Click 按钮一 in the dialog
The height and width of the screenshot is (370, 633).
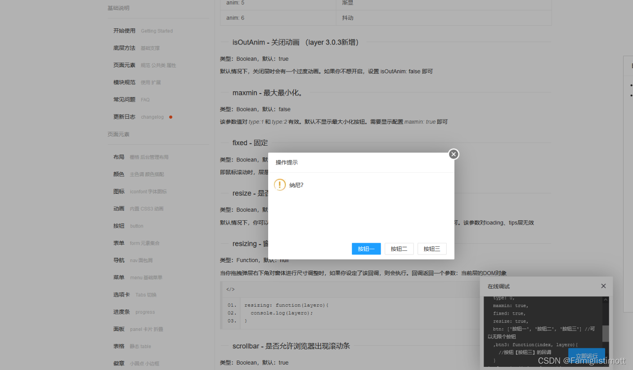click(x=366, y=248)
